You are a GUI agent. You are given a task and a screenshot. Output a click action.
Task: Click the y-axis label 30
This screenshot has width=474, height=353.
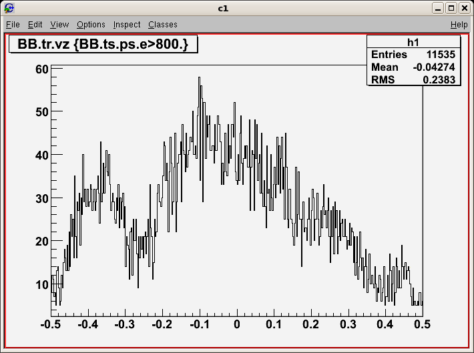coord(41,199)
